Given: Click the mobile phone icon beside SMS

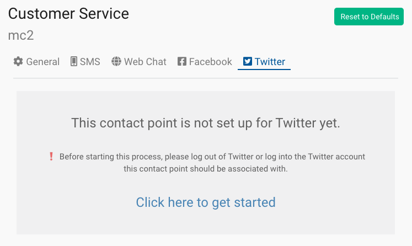Looking at the screenshot, I should (74, 61).
